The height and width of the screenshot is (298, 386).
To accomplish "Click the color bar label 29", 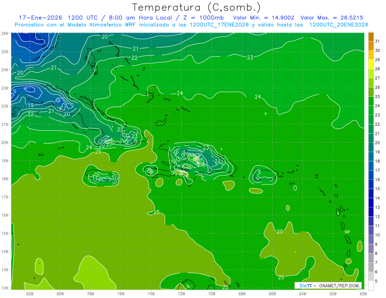I will [378, 60].
